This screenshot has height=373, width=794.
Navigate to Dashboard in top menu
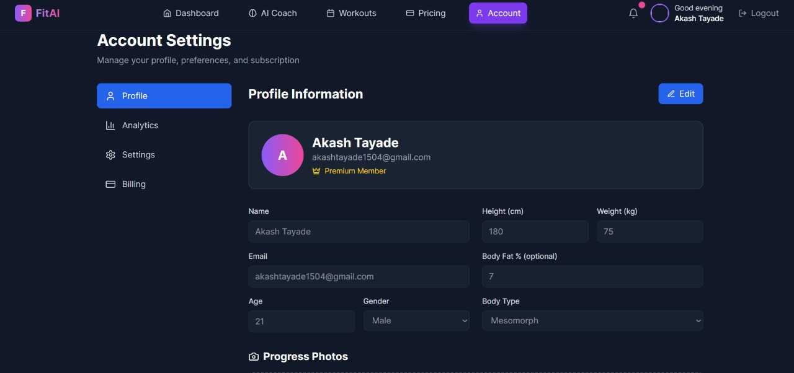(190, 13)
